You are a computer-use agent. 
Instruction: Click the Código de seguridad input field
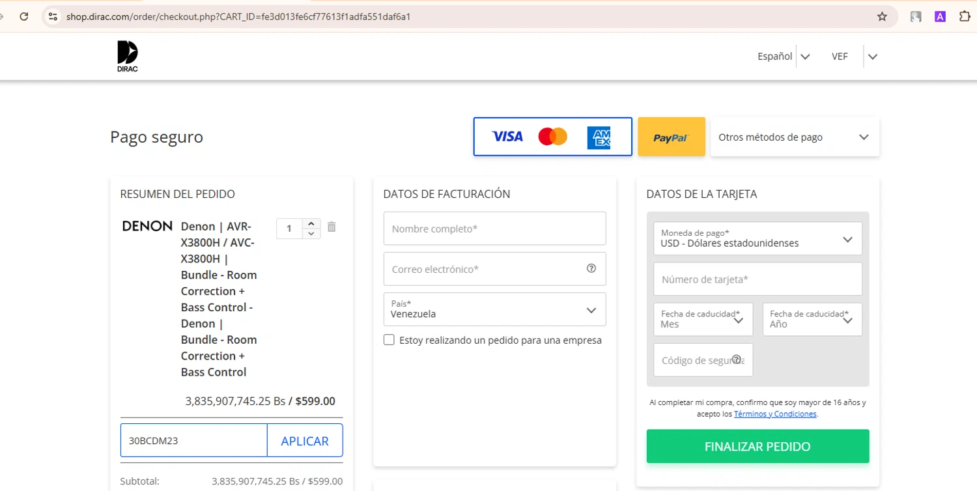tap(703, 360)
